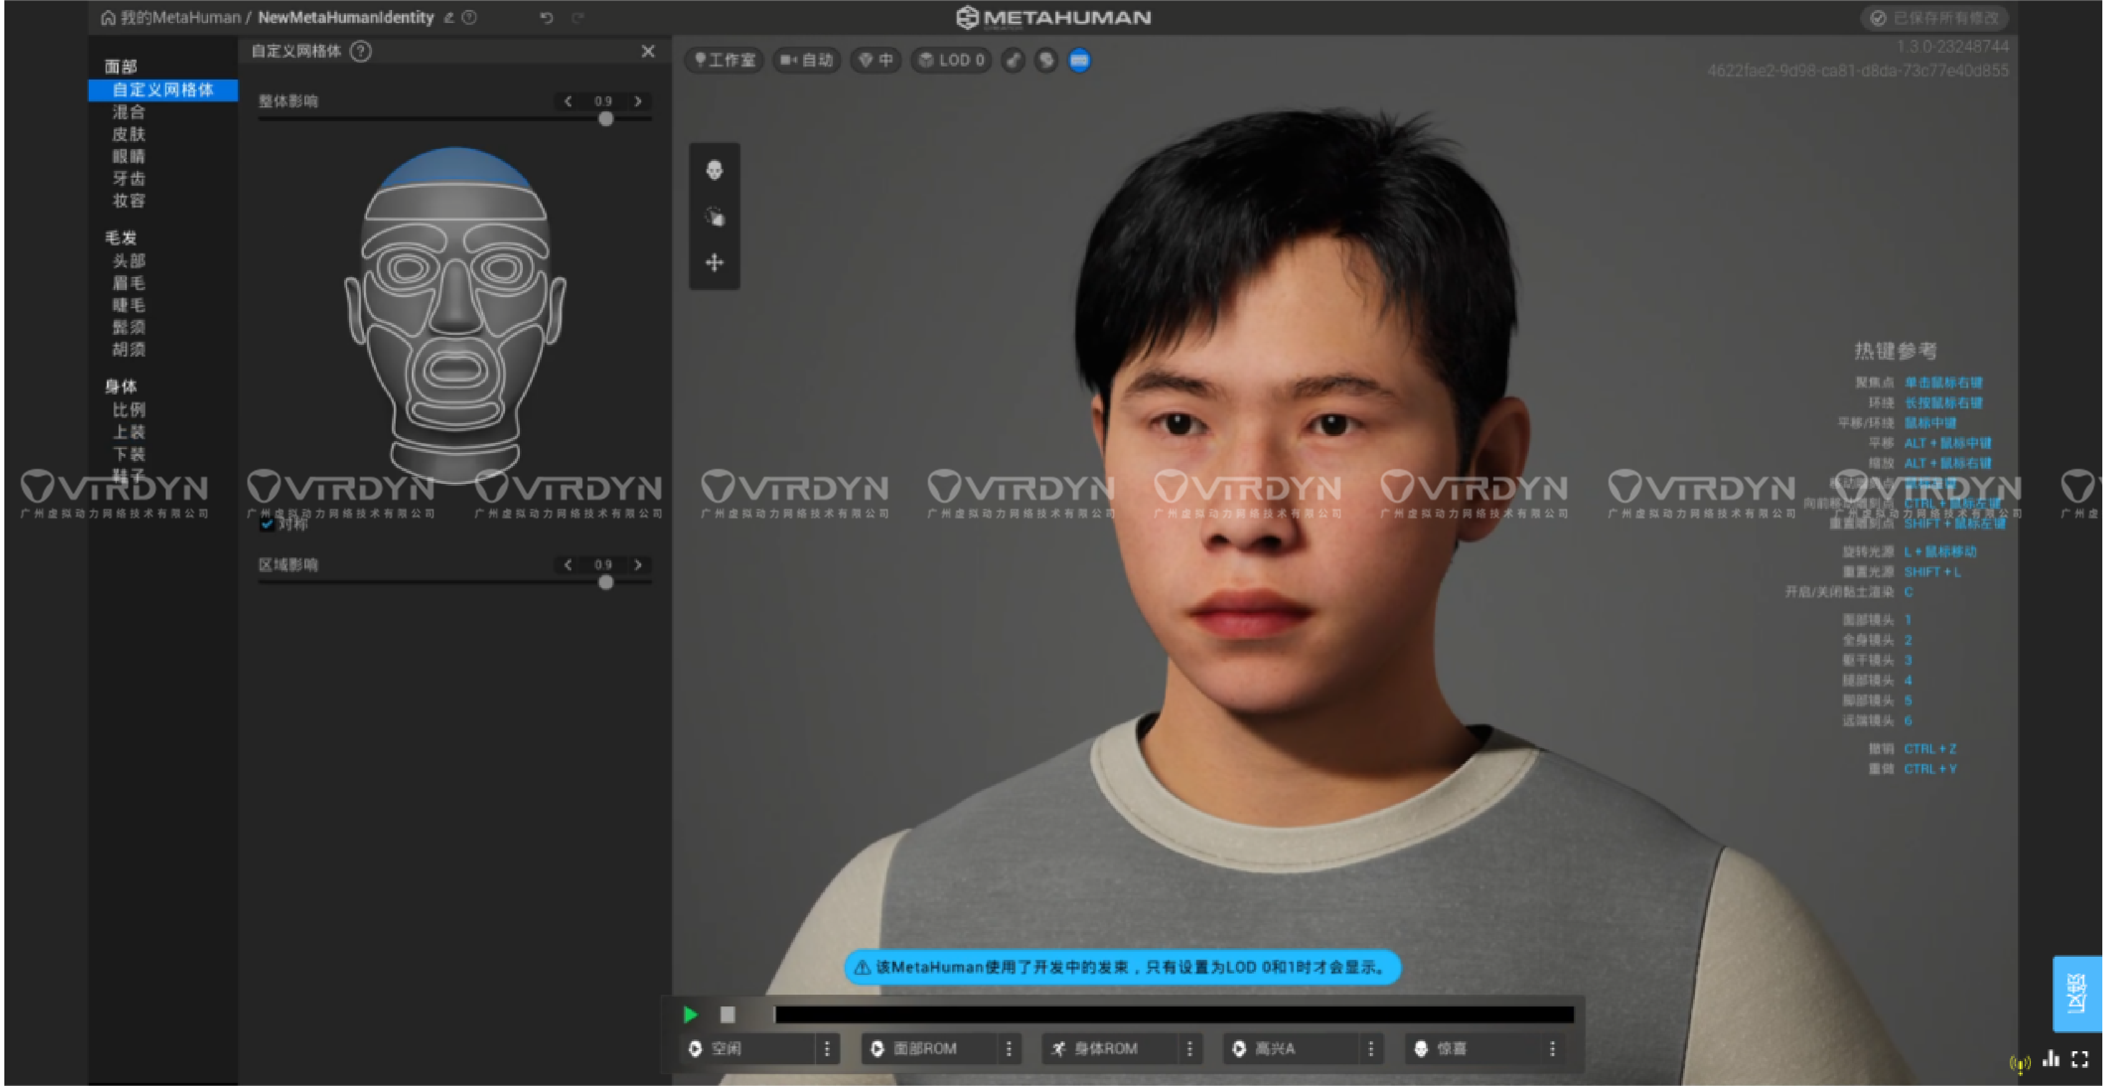
Task: Select the move tool with four arrows
Action: pos(715,262)
